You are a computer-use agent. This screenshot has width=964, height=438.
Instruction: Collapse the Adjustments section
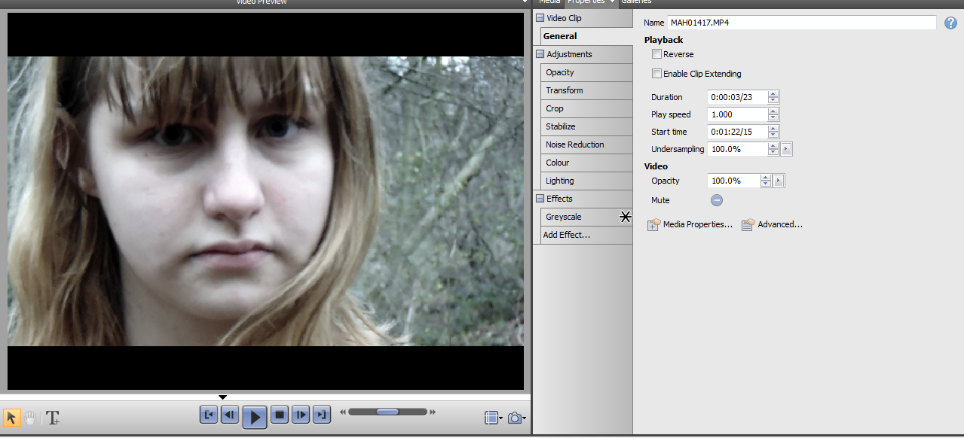(540, 54)
